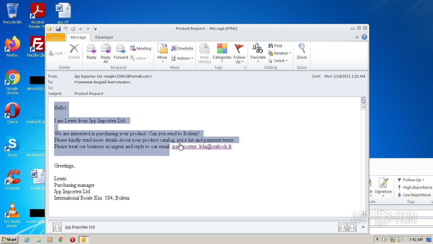Create a Meeting reply from the message
The image size is (433, 244).
click(x=140, y=48)
